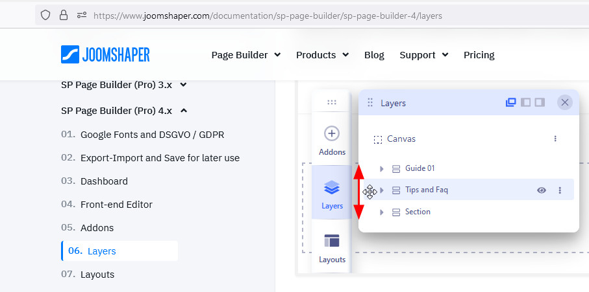Open Canvas more options menu

point(555,139)
